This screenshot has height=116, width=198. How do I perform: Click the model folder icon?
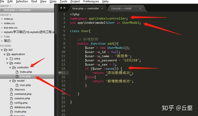pyautogui.click(x=14, y=81)
